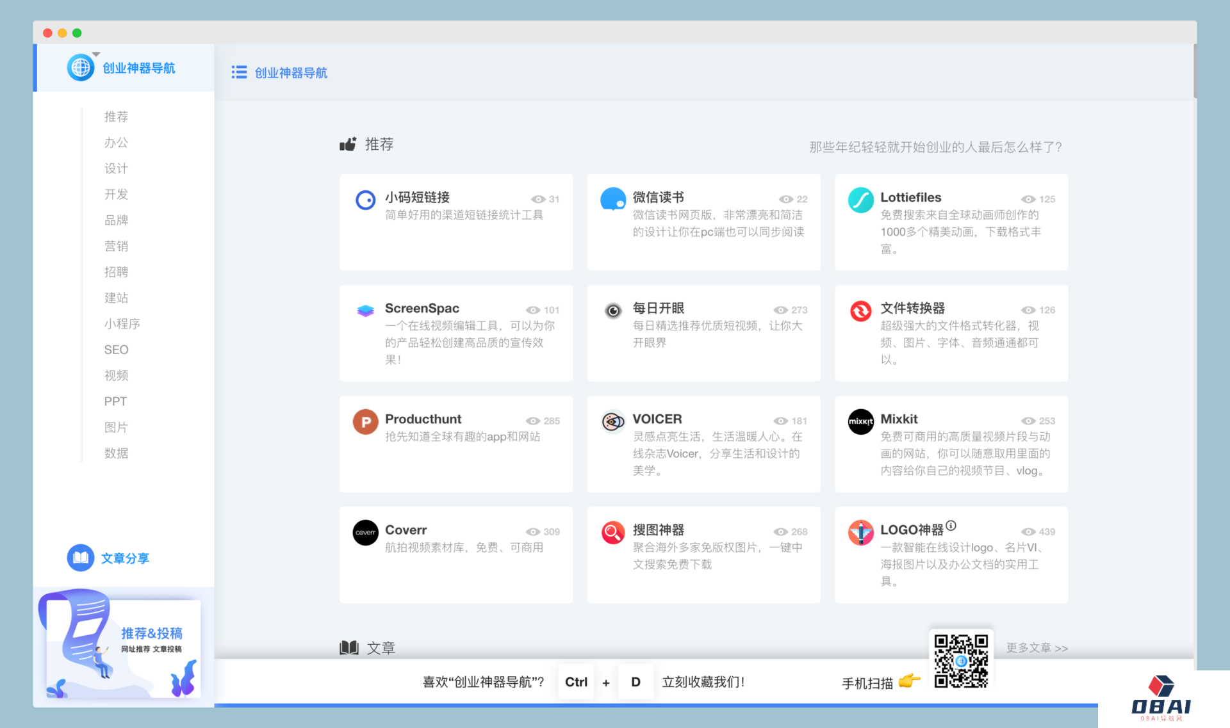
Task: Go to 建站 category
Action: 116,298
